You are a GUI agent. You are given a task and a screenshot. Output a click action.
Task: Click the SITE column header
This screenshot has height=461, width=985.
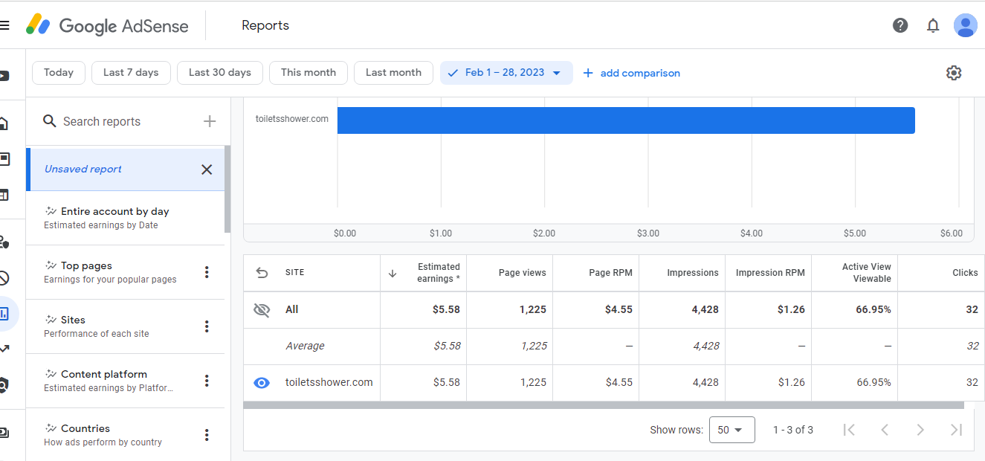point(295,273)
